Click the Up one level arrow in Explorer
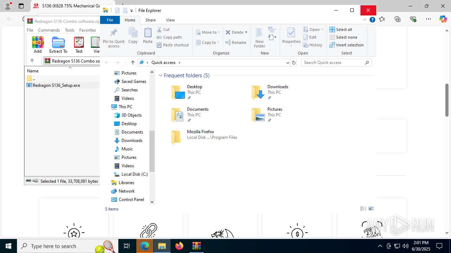 [132, 63]
